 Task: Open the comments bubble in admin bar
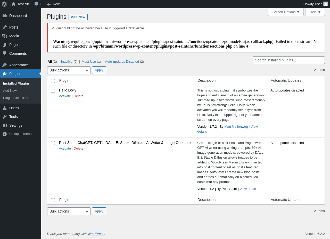click(36, 4)
